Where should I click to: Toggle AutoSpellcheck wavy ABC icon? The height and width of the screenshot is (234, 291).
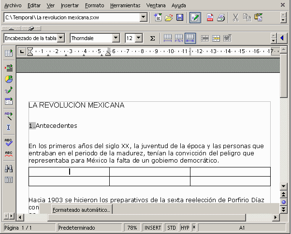9,153
